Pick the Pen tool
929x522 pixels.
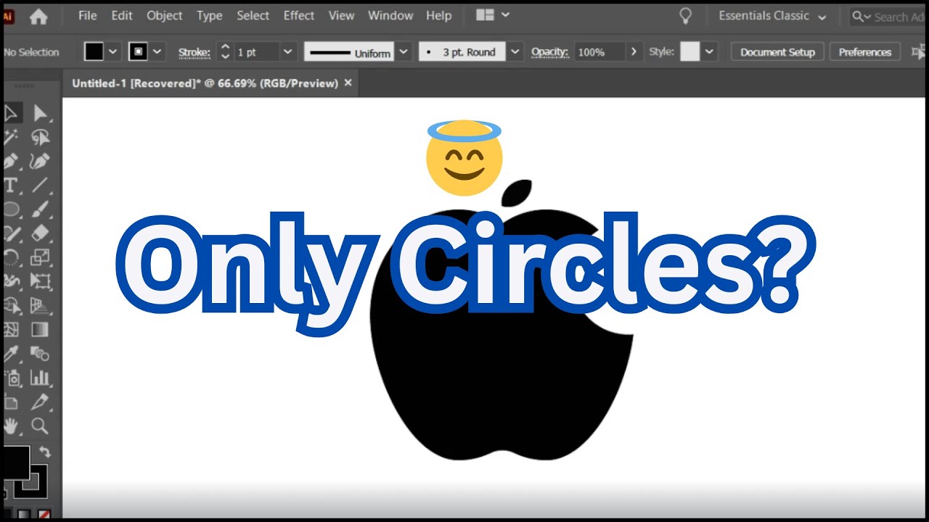11,161
